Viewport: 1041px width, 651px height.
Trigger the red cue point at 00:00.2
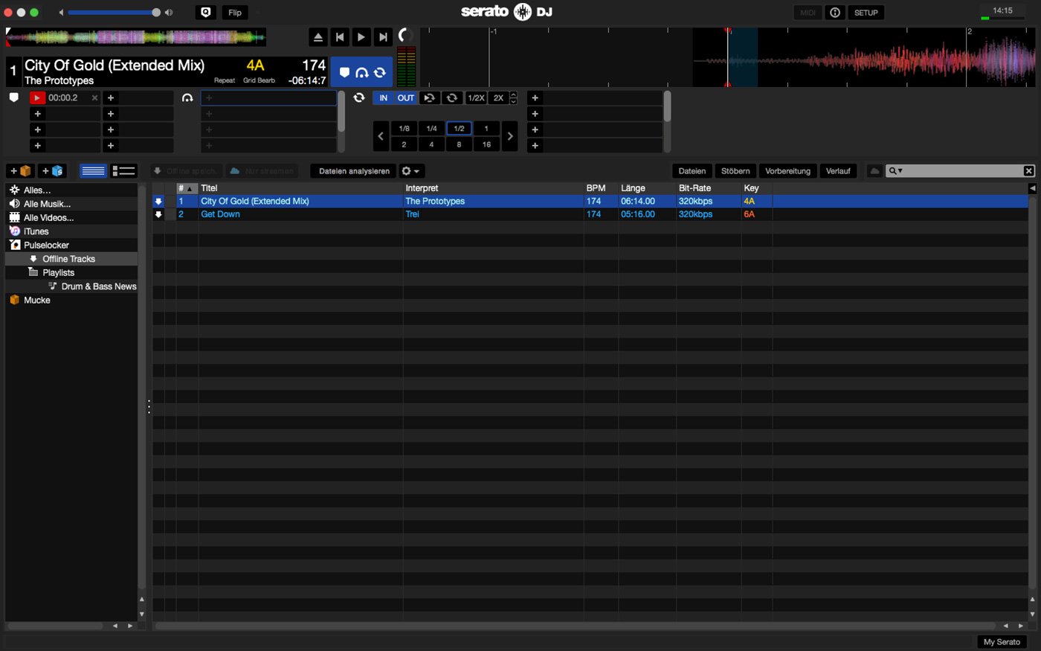37,98
